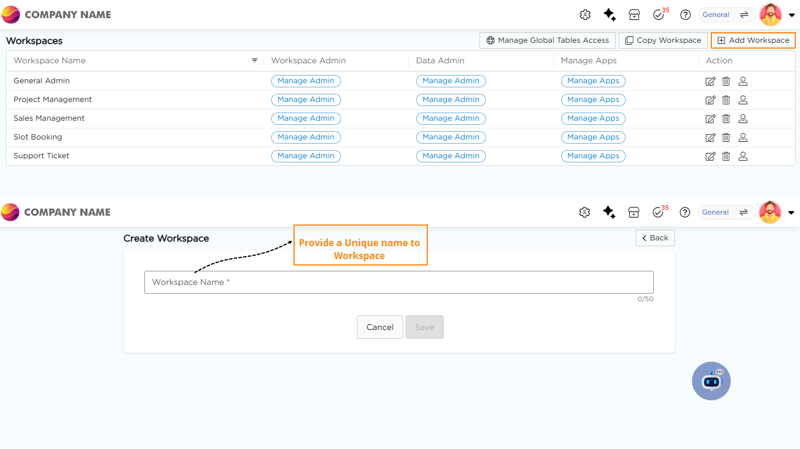Edit the General Admin workspace

click(x=710, y=81)
